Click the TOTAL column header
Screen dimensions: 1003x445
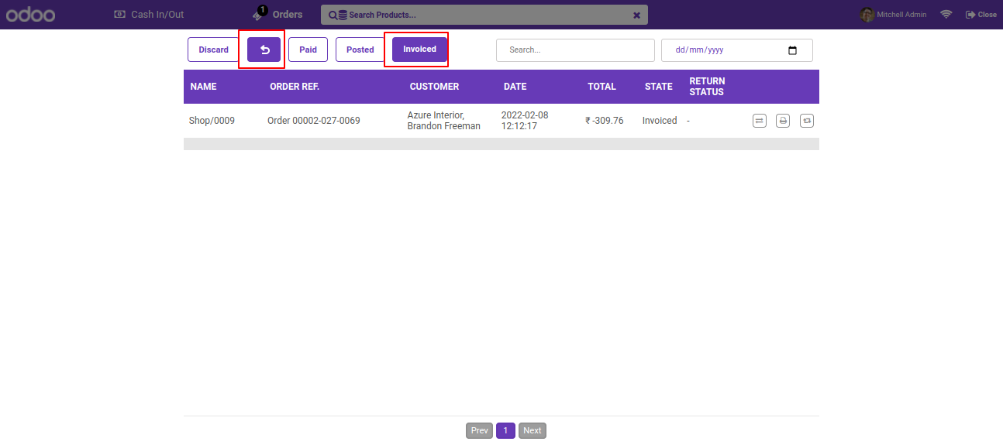pyautogui.click(x=601, y=87)
